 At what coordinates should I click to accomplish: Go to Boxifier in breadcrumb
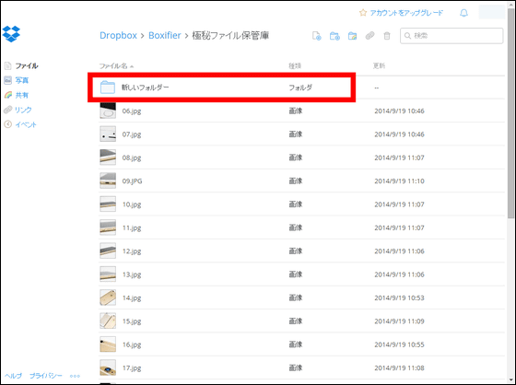[x=165, y=35]
